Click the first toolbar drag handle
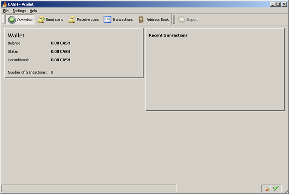 tap(3, 20)
